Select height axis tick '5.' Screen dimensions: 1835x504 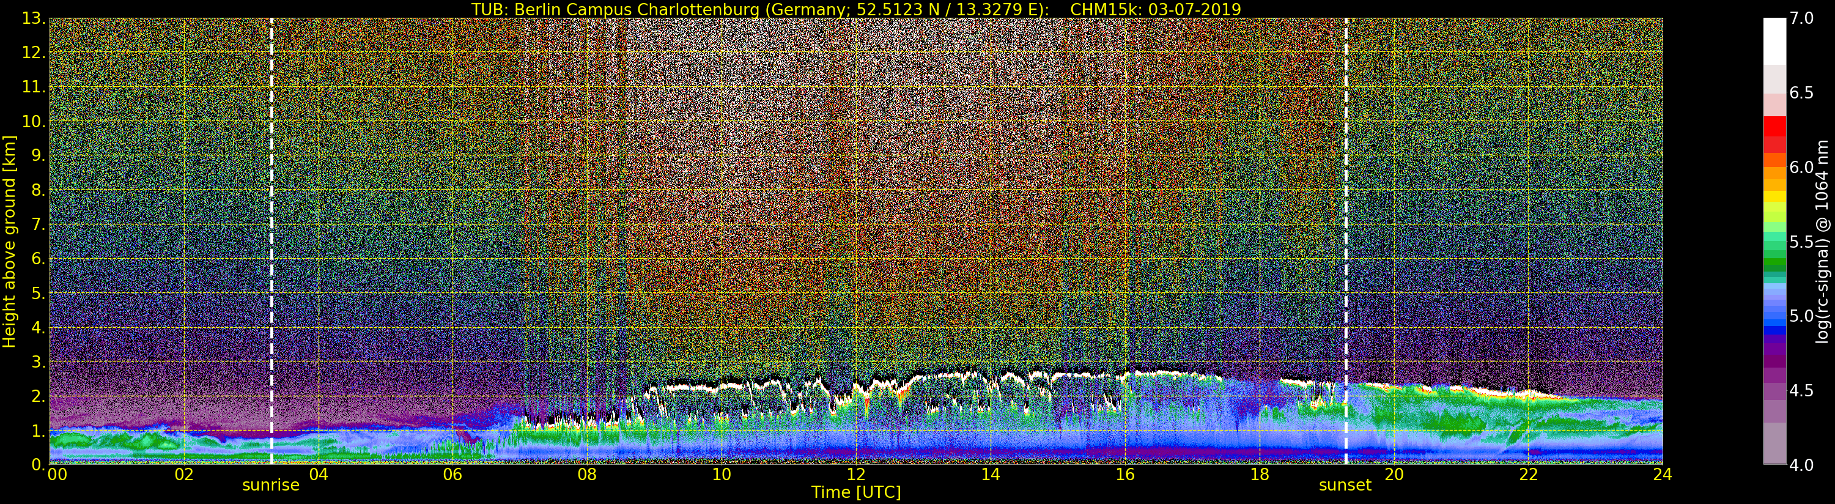[x=39, y=293]
